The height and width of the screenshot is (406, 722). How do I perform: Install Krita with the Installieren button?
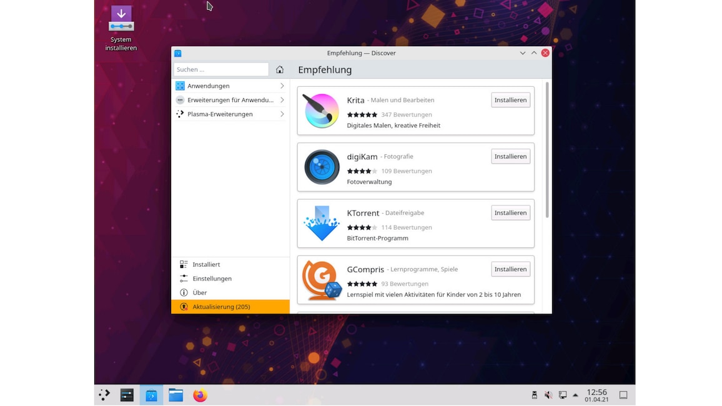pyautogui.click(x=510, y=99)
